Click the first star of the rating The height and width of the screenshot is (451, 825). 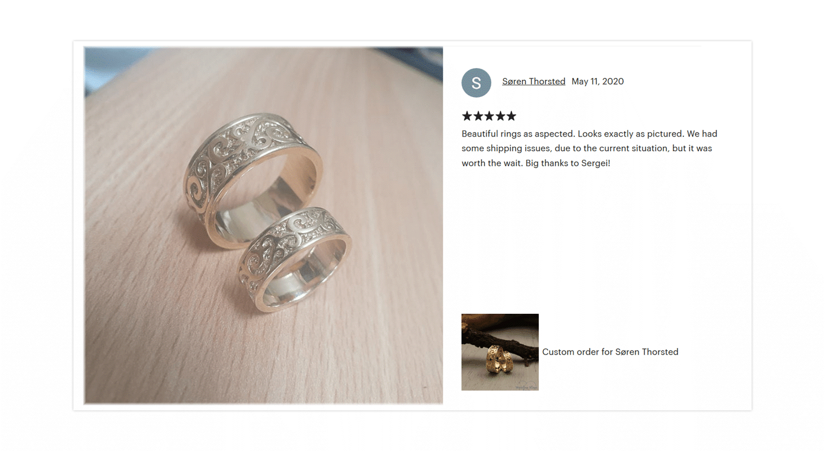467,116
